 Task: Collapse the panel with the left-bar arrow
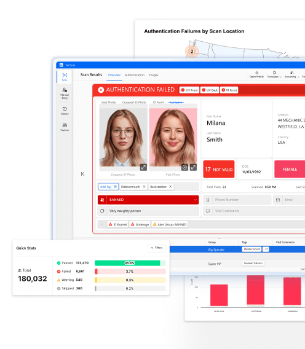pos(82,174)
